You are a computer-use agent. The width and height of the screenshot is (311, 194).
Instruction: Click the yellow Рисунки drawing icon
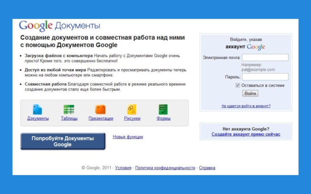point(132,109)
